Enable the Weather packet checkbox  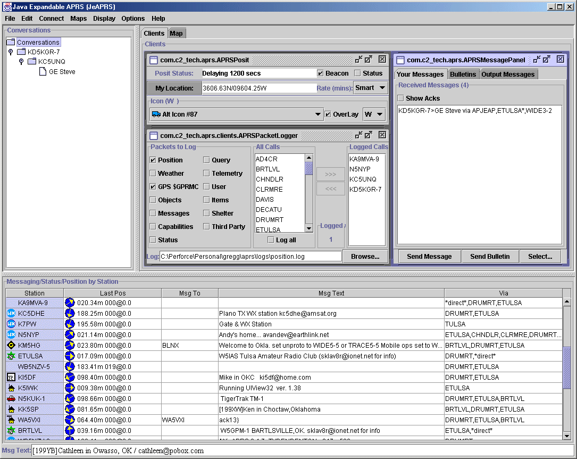[x=153, y=173]
